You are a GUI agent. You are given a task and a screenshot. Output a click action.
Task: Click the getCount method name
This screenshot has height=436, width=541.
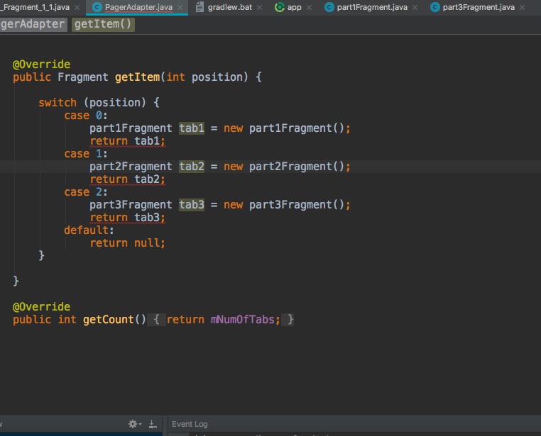tap(109, 320)
